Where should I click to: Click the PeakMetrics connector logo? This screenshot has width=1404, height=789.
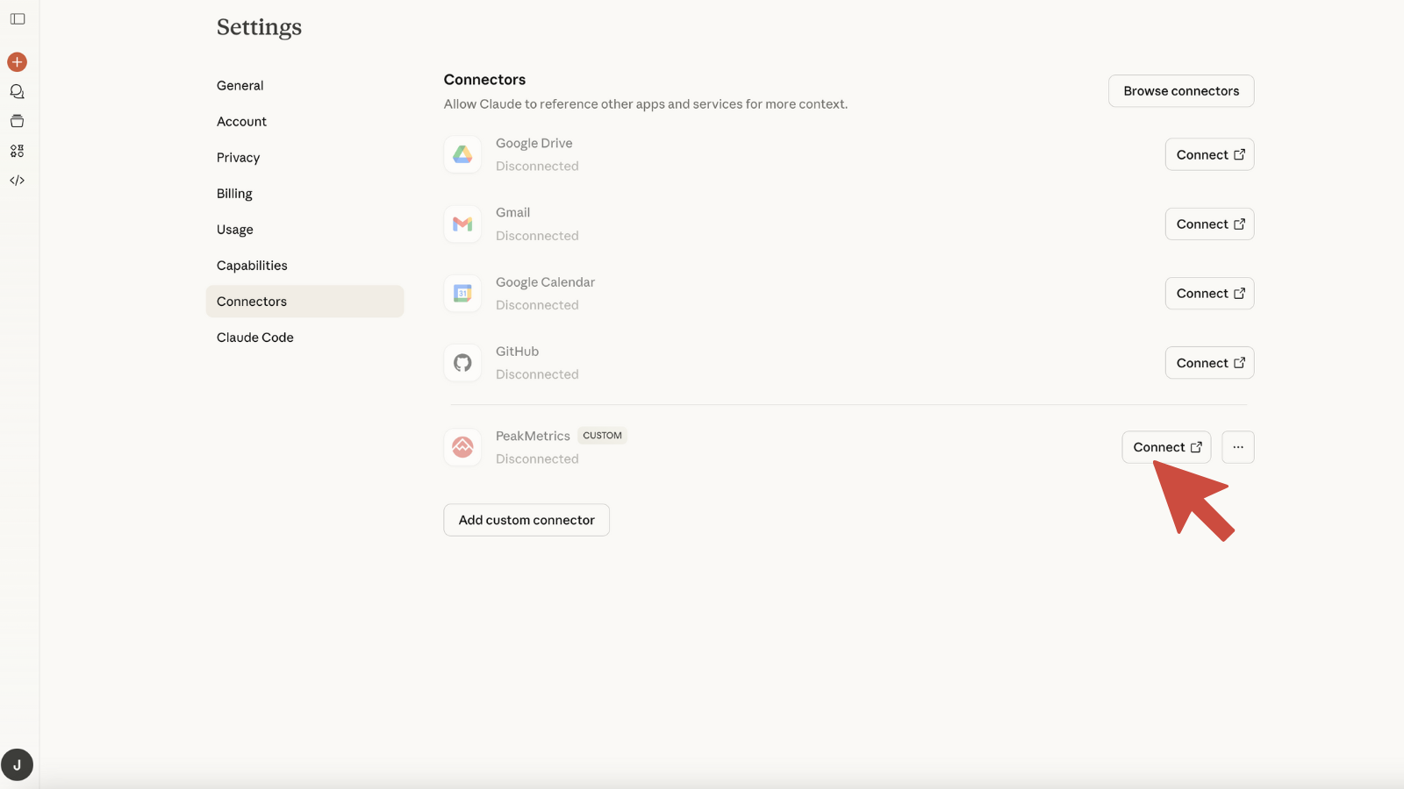(x=462, y=447)
